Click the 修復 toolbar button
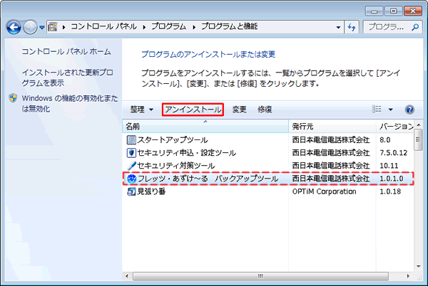The width and height of the screenshot is (428, 286). click(265, 110)
